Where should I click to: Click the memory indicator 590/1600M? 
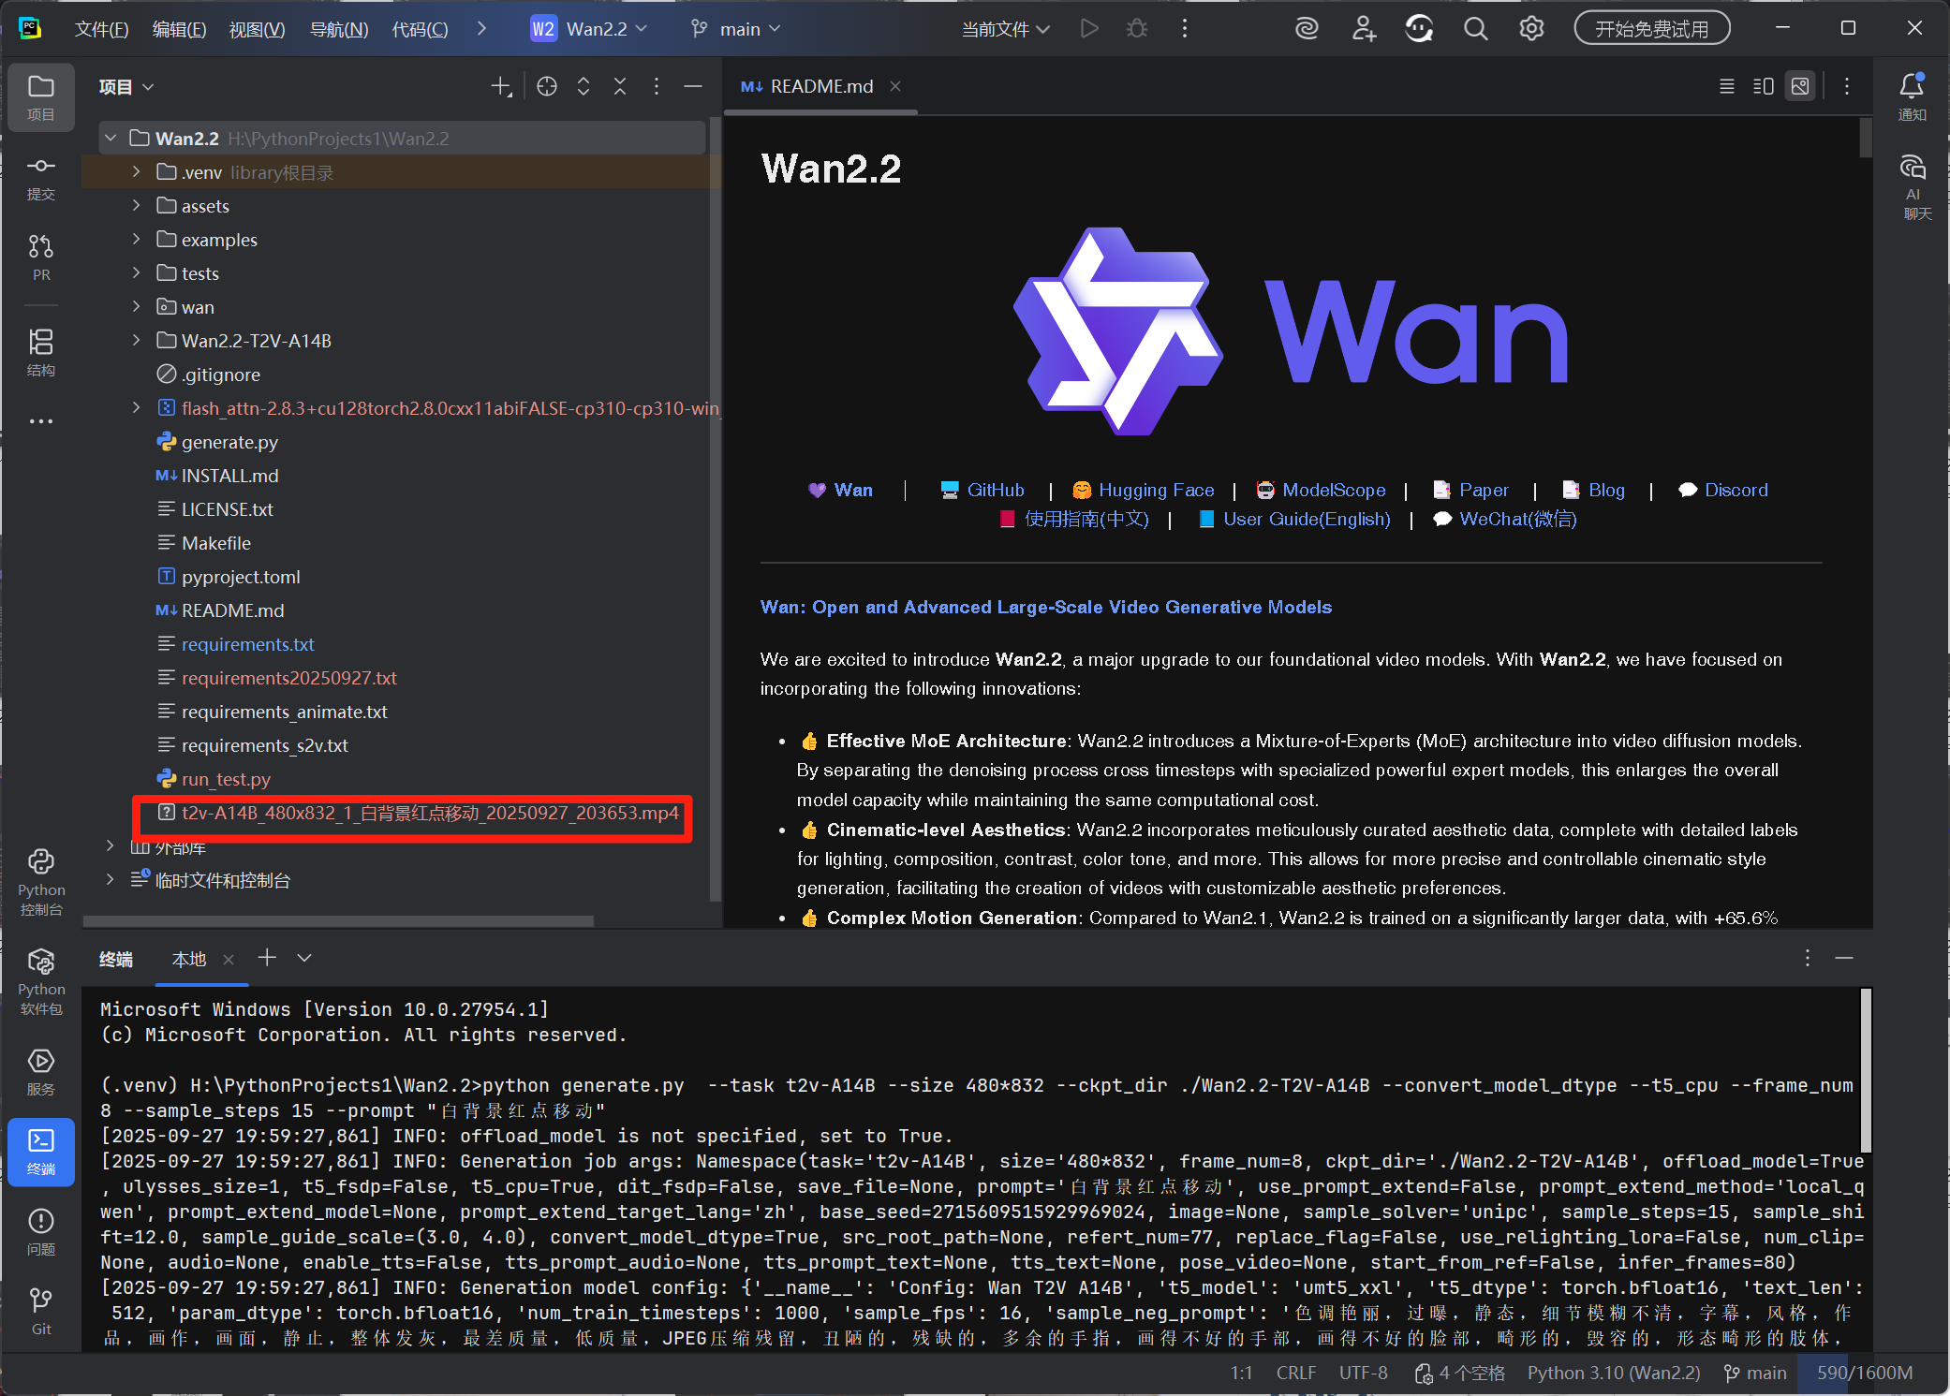(1864, 1373)
